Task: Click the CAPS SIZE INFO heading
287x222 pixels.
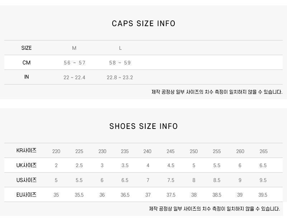Action: coord(143,24)
